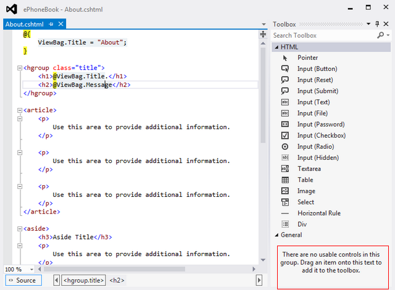This screenshot has height=290, width=395.
Task: Collapse third paragraph block in article
Action: [20, 186]
